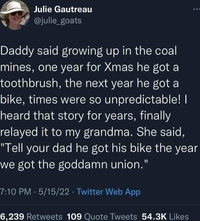The image size is (200, 221).
Task: Click the Retweets label
Action: pyautogui.click(x=45, y=216)
